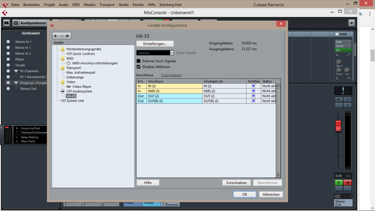Open the Konfigurationen list icon
Viewport: 375px width, 211px height.
[16, 23]
